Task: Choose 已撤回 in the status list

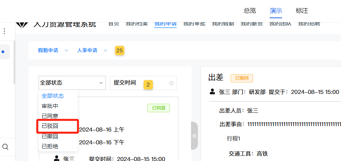Action: pos(50,136)
